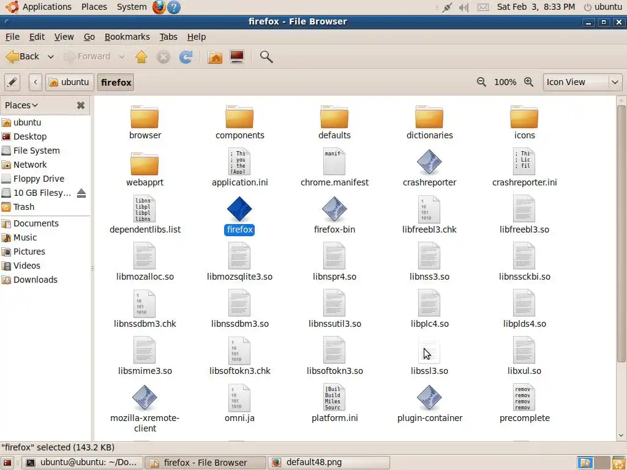The image size is (627, 470).
Task: Open Pictures bookmark in sidebar
Action: 29,252
